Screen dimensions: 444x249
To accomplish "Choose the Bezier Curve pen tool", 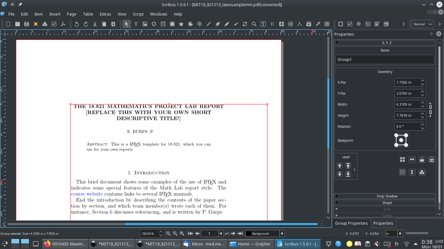I will click(x=218, y=24).
